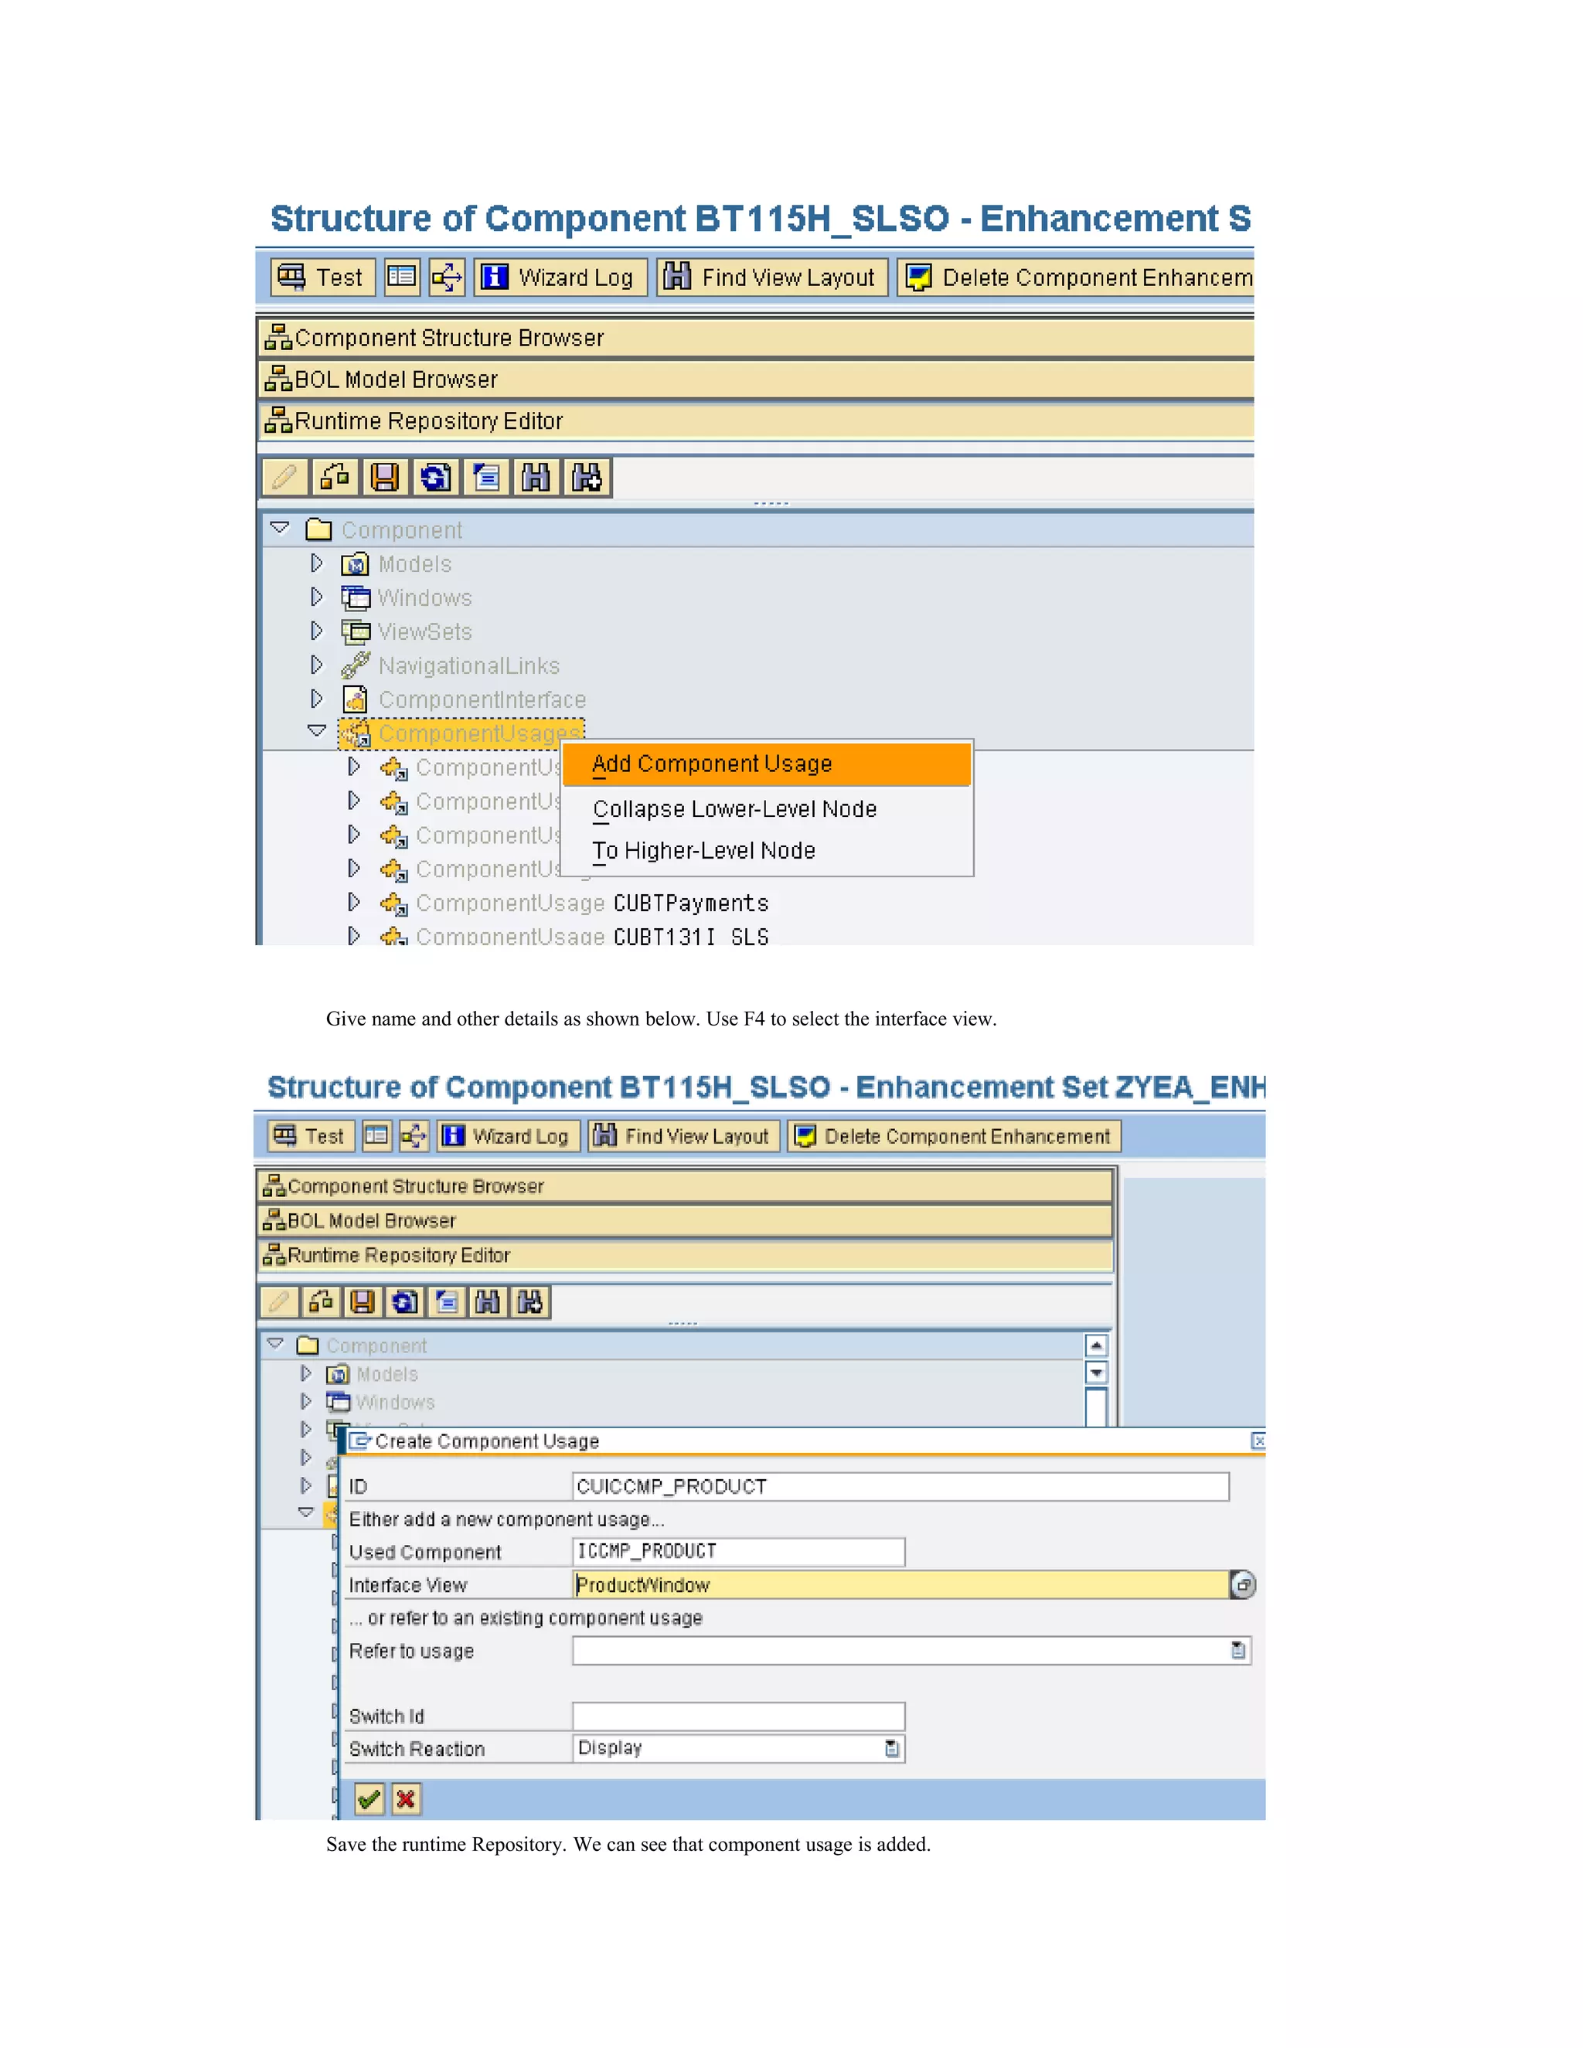Expand Models node in lower tree

(306, 1373)
